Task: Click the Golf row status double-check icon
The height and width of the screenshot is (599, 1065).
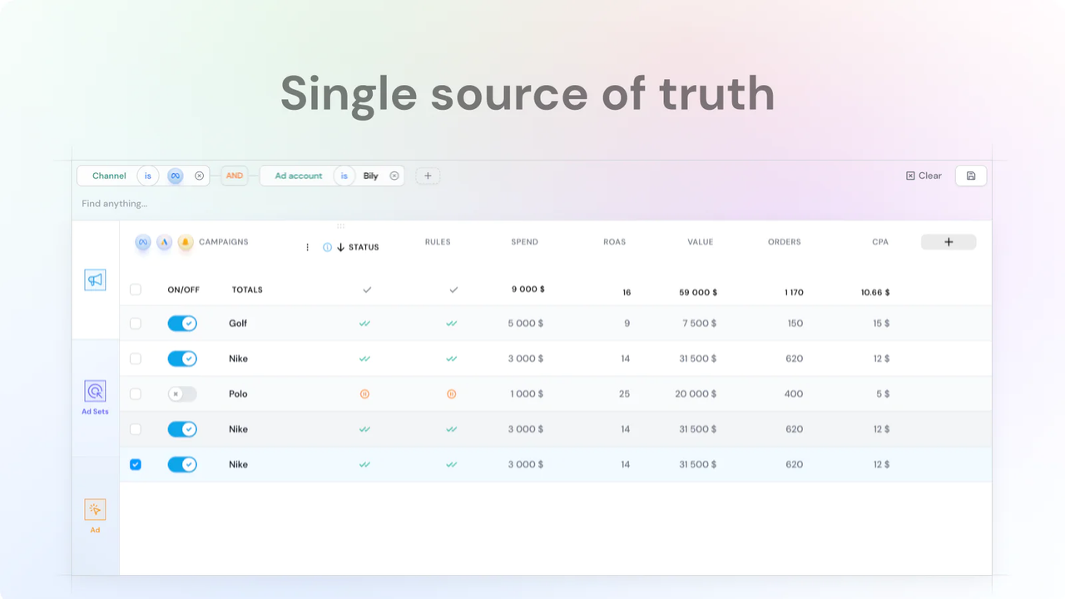Action: 364,324
